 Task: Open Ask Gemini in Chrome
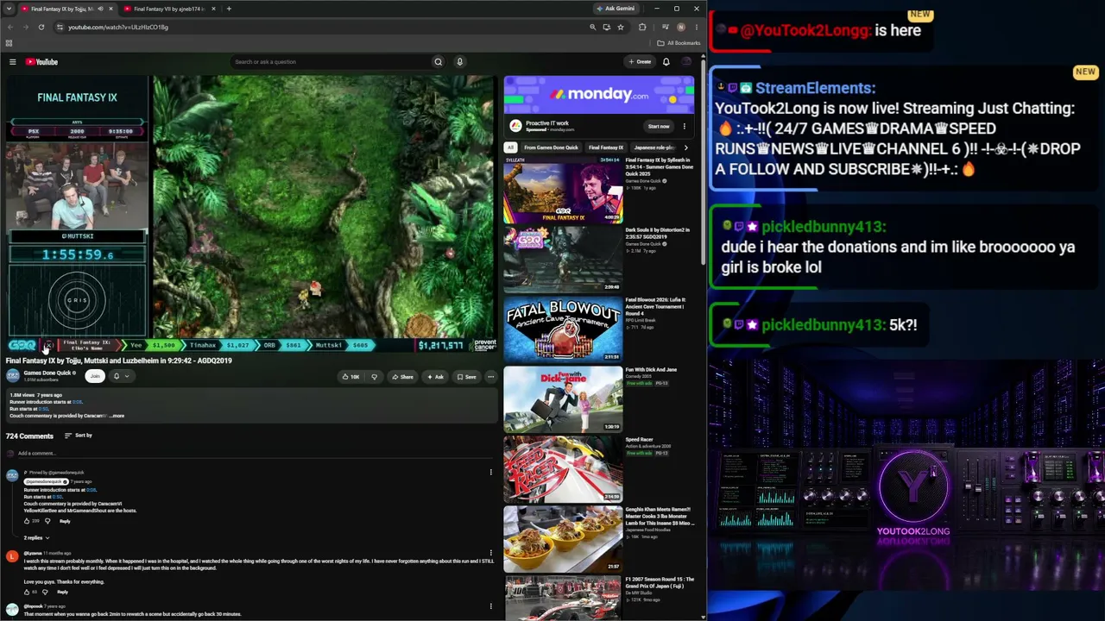tap(616, 9)
